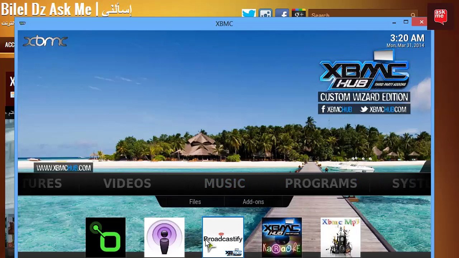Maximize the XBMC window
Screen dimensions: 459x258
pos(406,22)
